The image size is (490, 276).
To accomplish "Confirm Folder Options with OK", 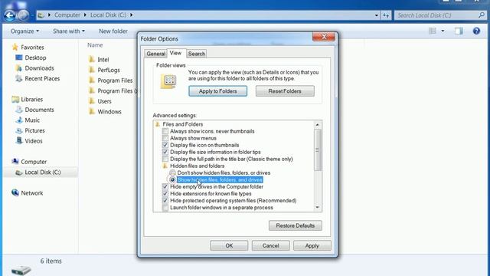I will pos(229,245).
